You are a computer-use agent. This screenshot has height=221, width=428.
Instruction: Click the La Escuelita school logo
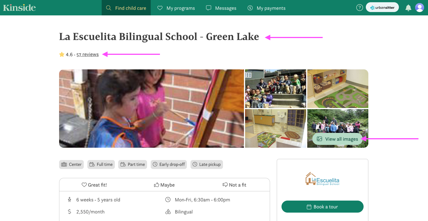(x=322, y=179)
